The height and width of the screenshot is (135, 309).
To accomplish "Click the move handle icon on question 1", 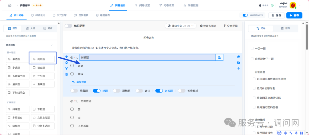I will tap(66, 57).
